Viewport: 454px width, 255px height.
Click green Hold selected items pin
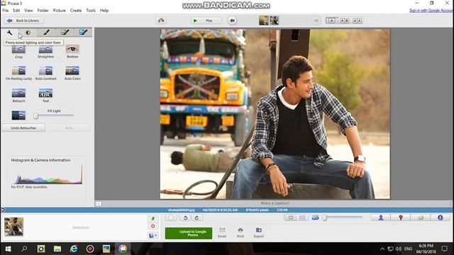tap(153, 219)
